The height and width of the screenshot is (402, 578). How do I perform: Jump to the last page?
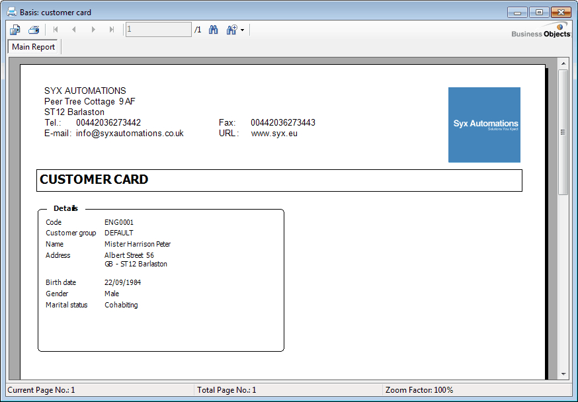112,30
